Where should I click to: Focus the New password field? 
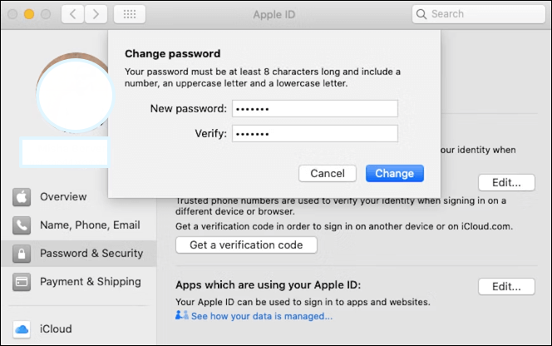coord(315,109)
